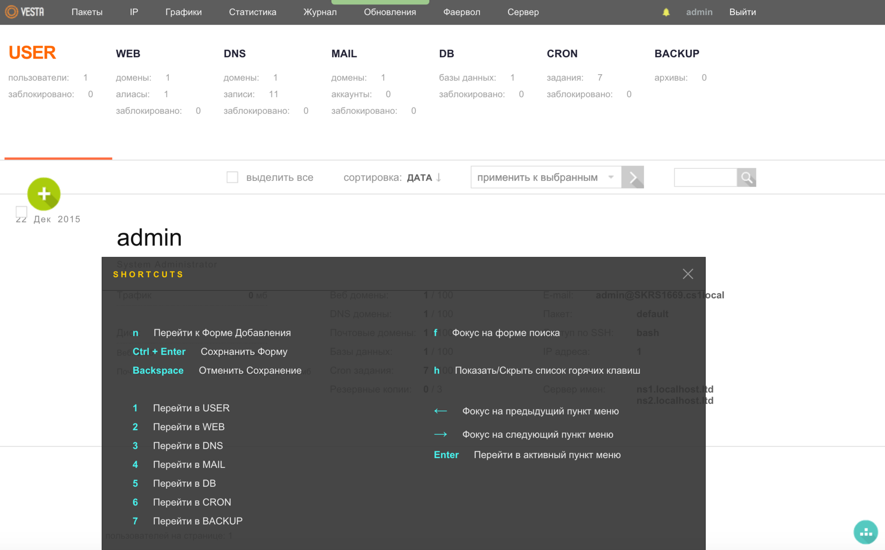Click the search magnifier icon
Screen dimensions: 885x550
746,177
